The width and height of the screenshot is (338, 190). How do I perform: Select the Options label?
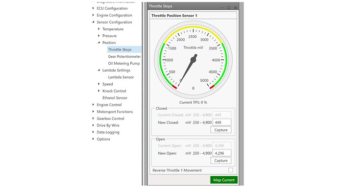click(x=103, y=139)
